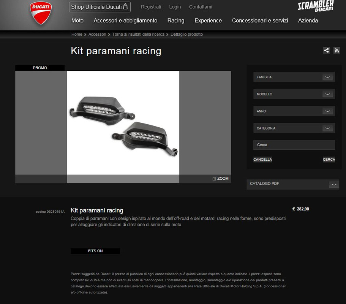Open Concessionari e servizi menu

(260, 21)
